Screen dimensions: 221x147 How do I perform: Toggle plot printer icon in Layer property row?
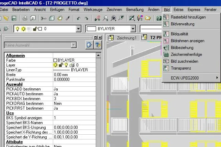tap(72, 65)
